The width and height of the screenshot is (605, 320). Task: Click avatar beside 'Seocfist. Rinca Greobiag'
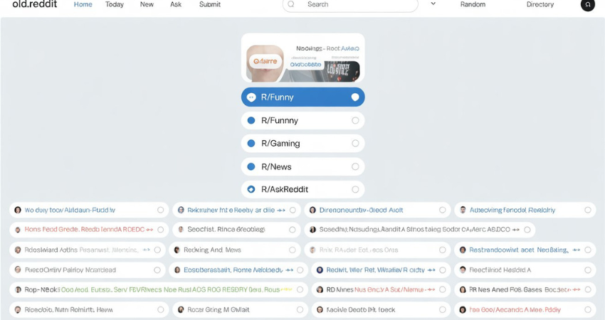click(x=181, y=230)
